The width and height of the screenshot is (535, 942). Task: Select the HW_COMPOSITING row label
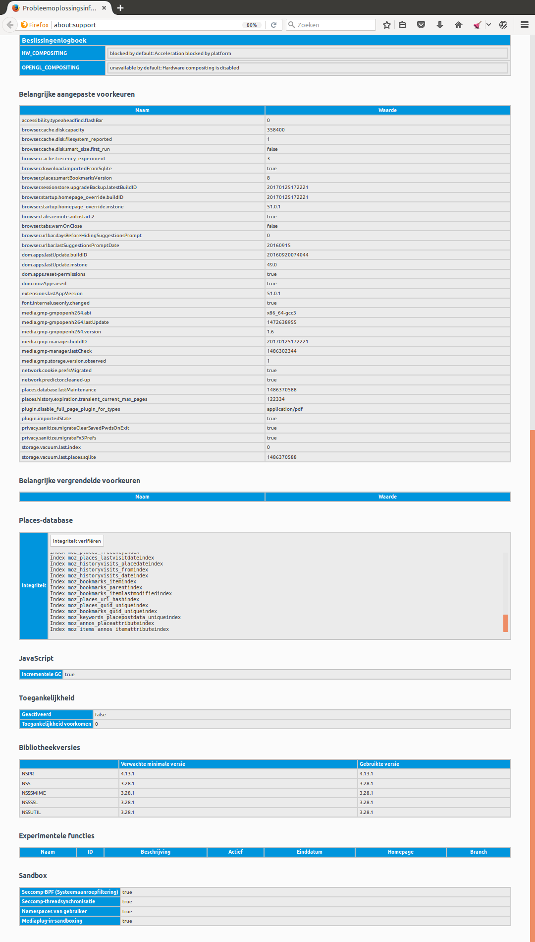(x=62, y=53)
